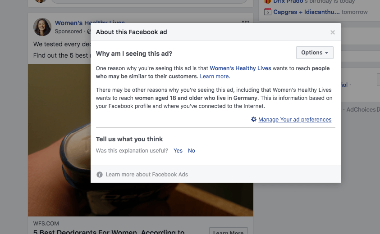
Task: Answer No to explanation useful
Action: point(192,150)
